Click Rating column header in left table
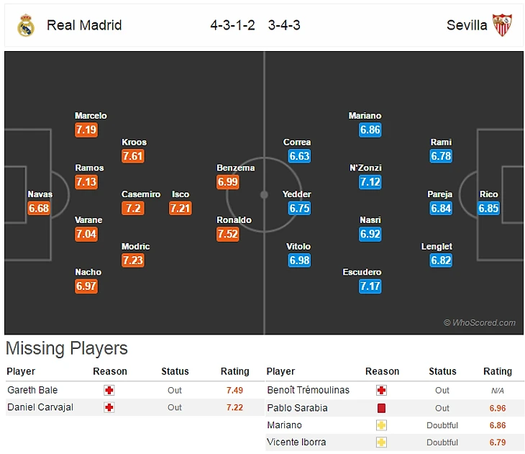The width and height of the screenshot is (525, 454). click(x=234, y=371)
